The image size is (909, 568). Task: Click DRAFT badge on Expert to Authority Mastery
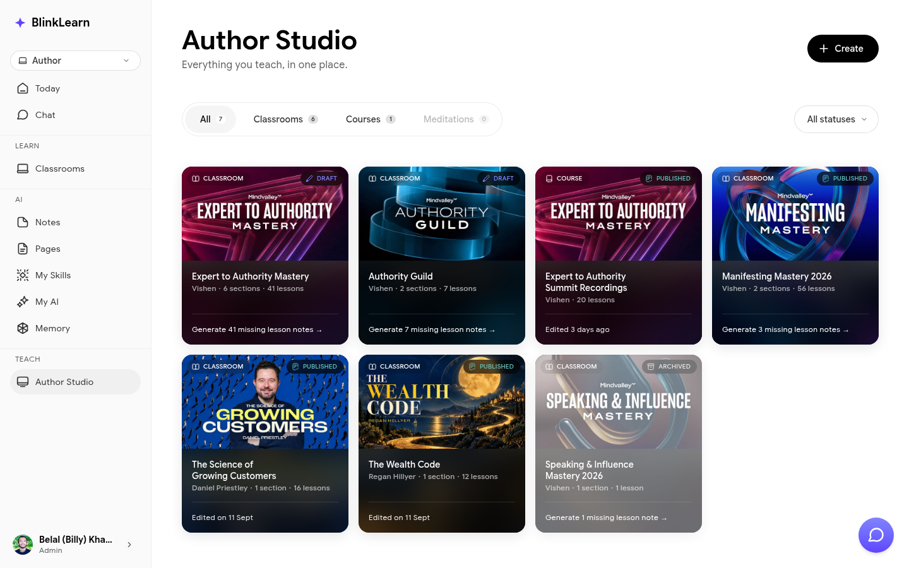tap(322, 179)
